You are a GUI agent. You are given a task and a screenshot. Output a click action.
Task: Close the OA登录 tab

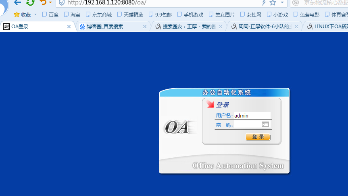click(69, 27)
